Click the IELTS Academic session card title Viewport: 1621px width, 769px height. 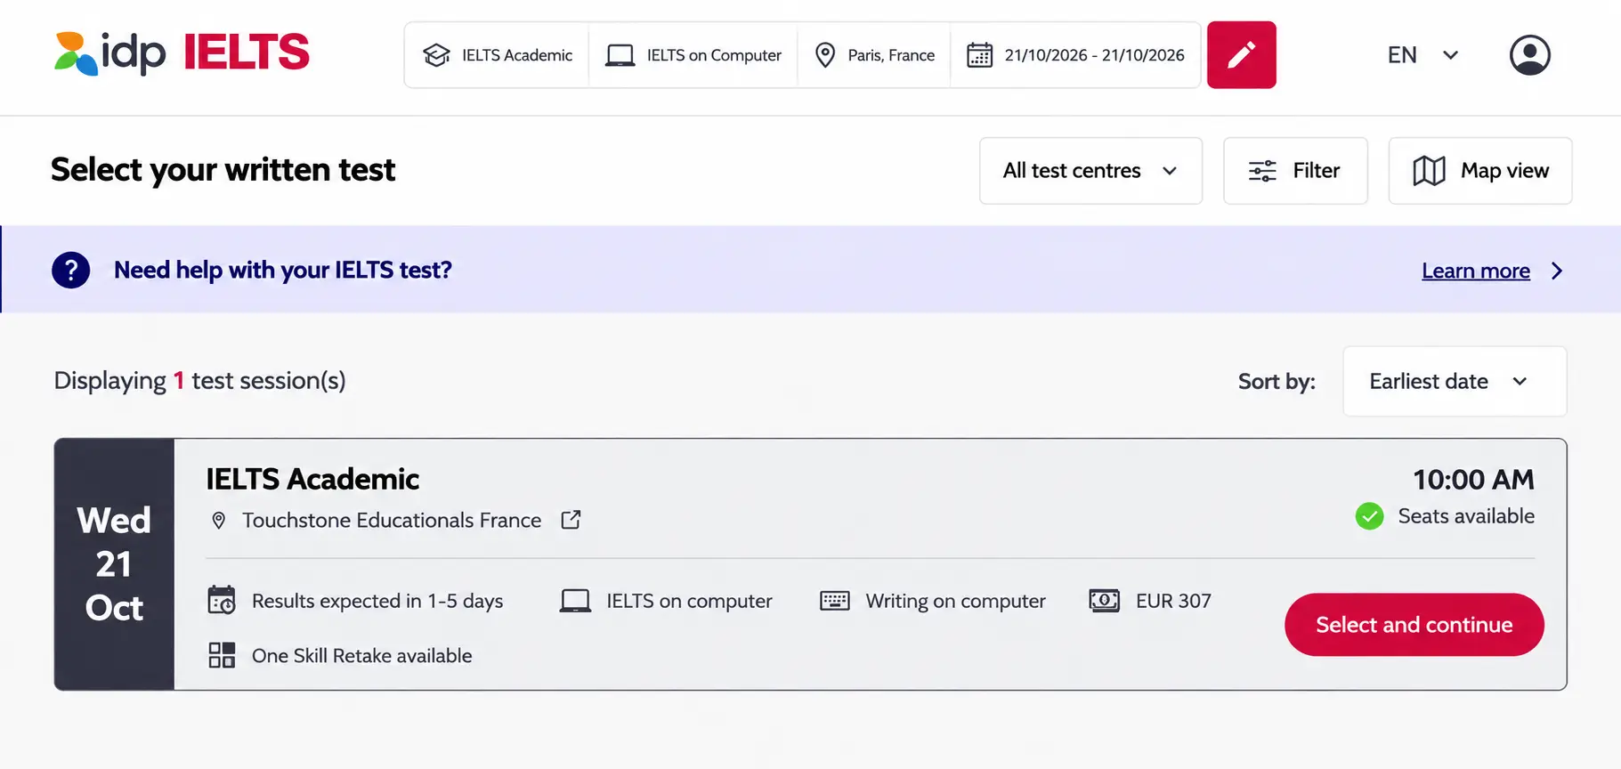pyautogui.click(x=312, y=479)
